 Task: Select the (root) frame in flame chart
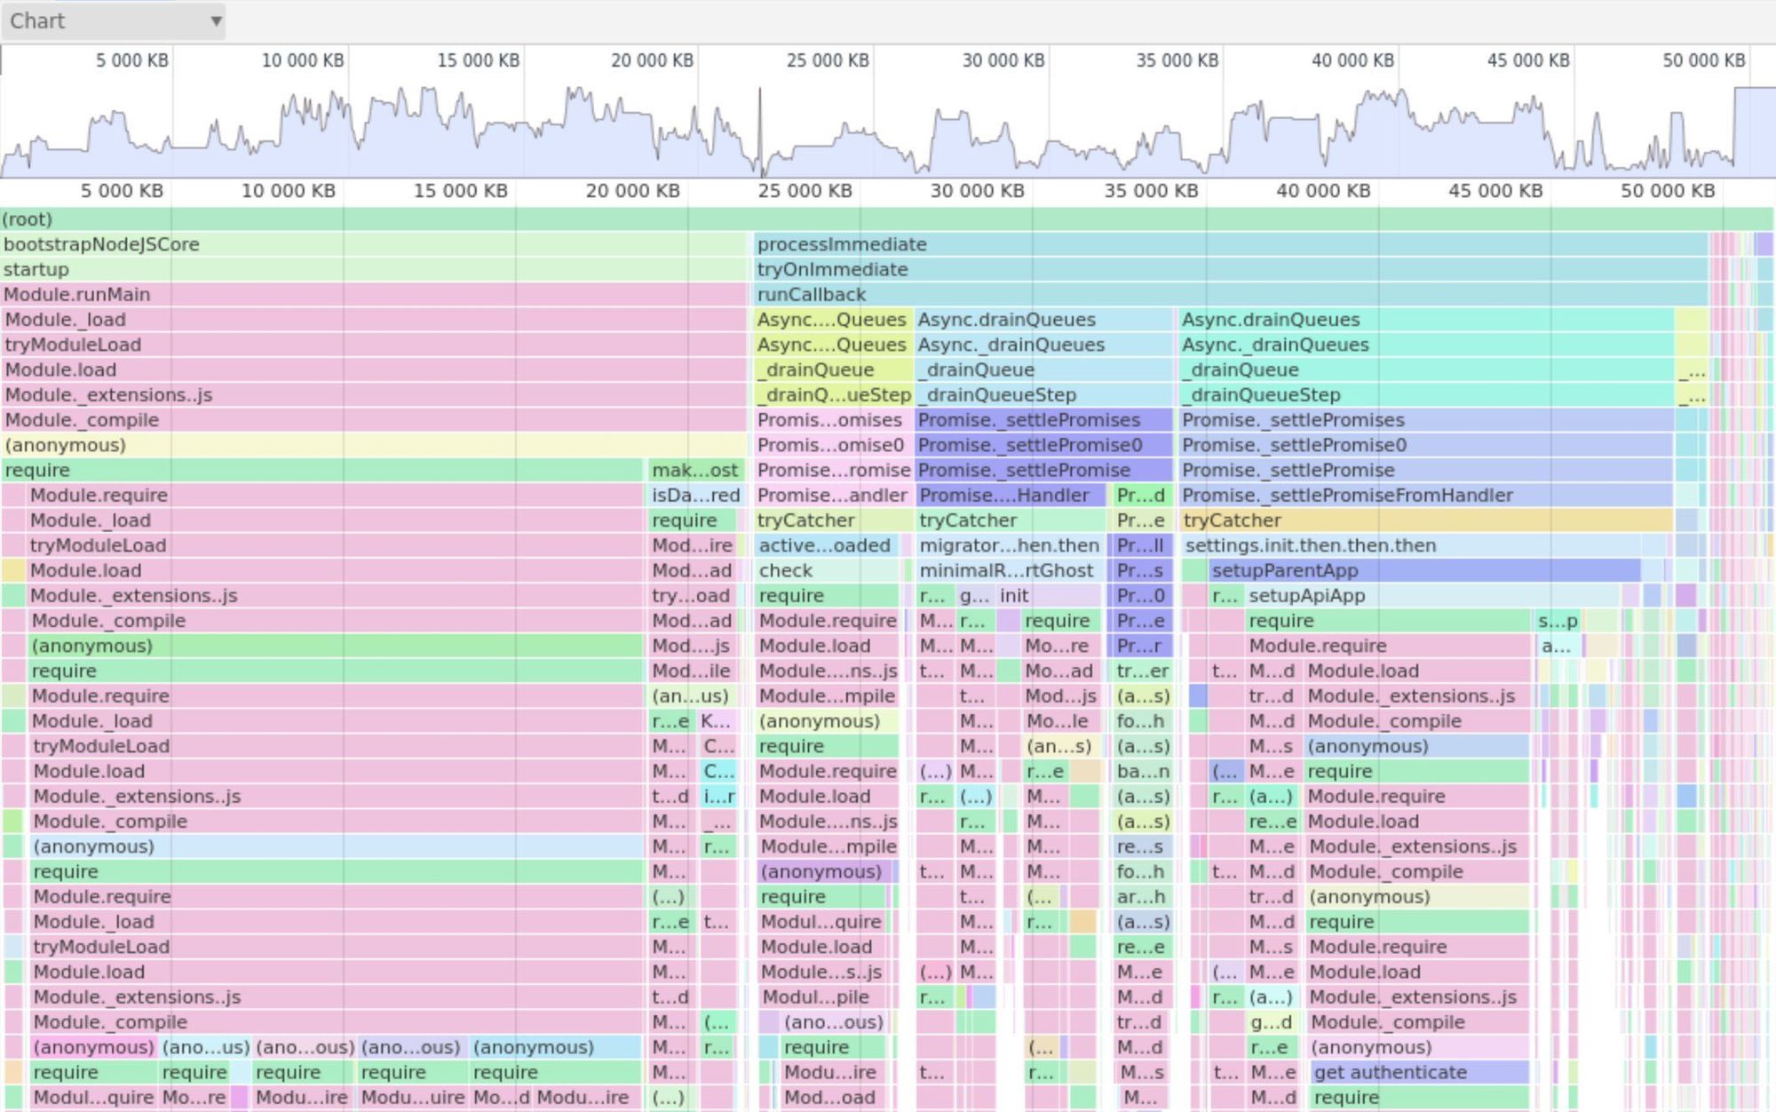coord(355,218)
